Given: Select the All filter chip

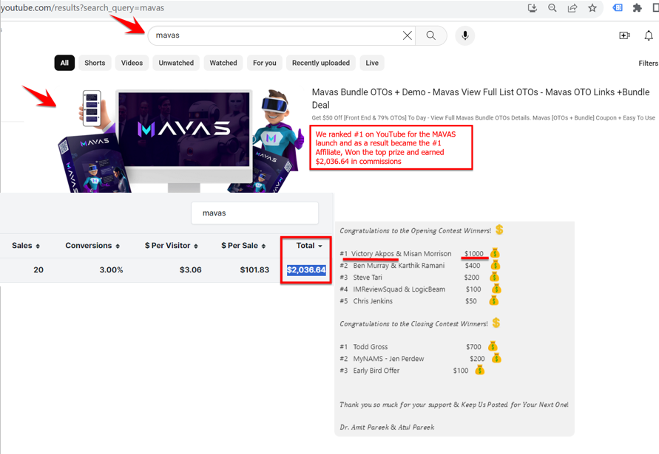Looking at the screenshot, I should 64,63.
